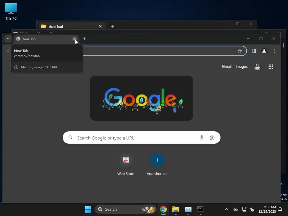Click the OneDrive cloud tray icon
This screenshot has height=216, width=288.
tap(236, 209)
